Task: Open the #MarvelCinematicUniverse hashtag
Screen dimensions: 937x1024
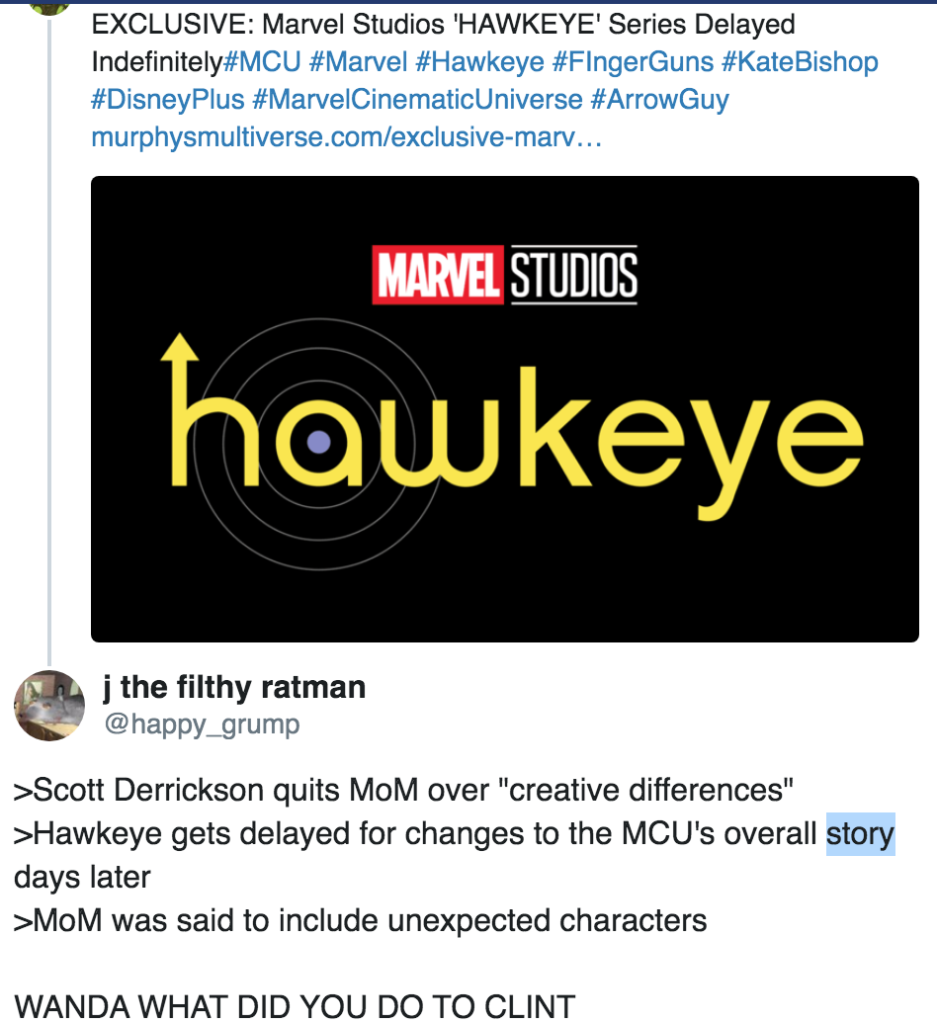Action: point(417,99)
